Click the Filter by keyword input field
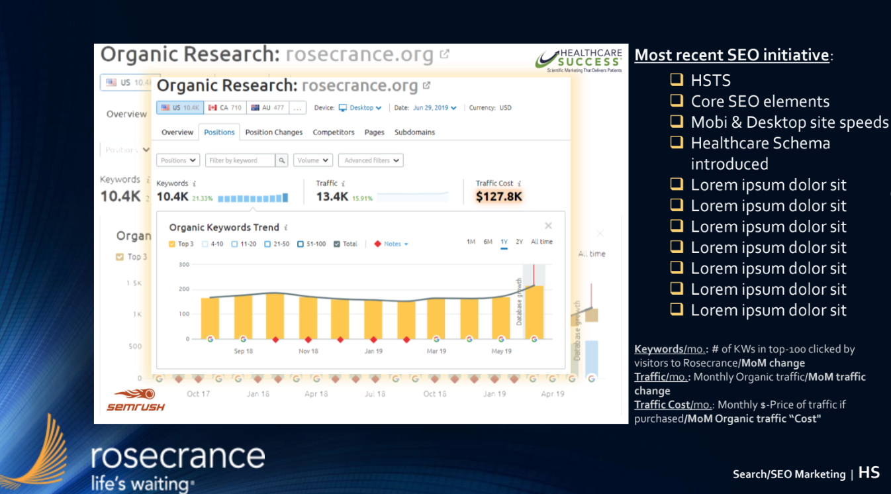Image resolution: width=891 pixels, height=494 pixels. click(x=240, y=160)
